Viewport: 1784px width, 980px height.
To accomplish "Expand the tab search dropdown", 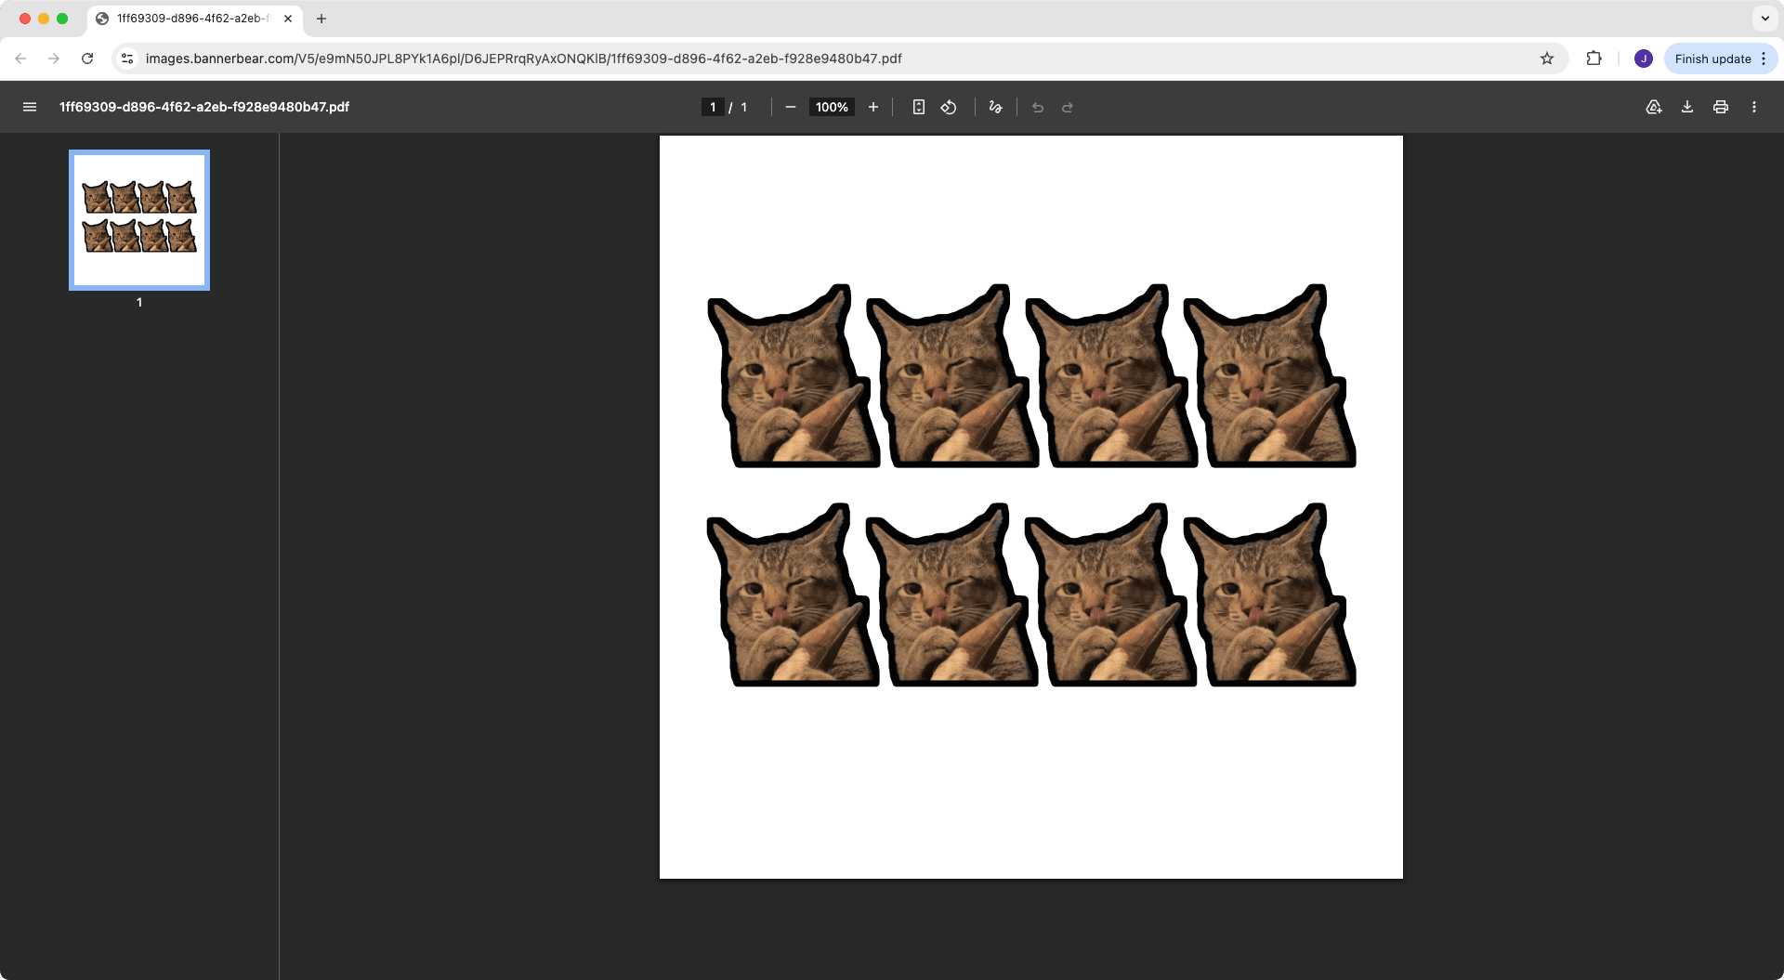I will click(x=1765, y=19).
